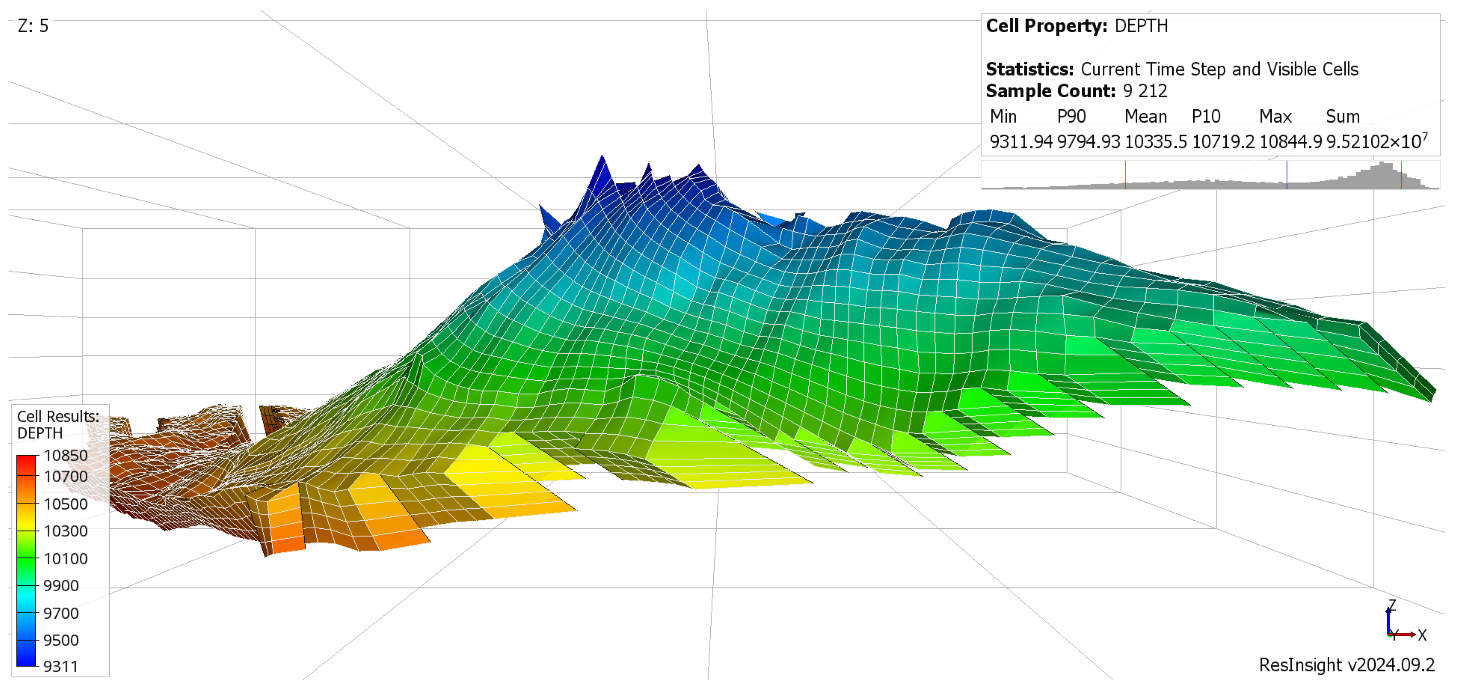This screenshot has height=691, width=1460.
Task: Click the yellow band of the legend near 10300
Action: pos(26,524)
